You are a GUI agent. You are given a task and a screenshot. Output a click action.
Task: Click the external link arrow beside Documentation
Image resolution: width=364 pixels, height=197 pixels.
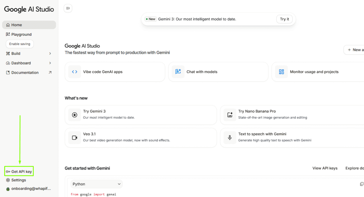tap(50, 72)
